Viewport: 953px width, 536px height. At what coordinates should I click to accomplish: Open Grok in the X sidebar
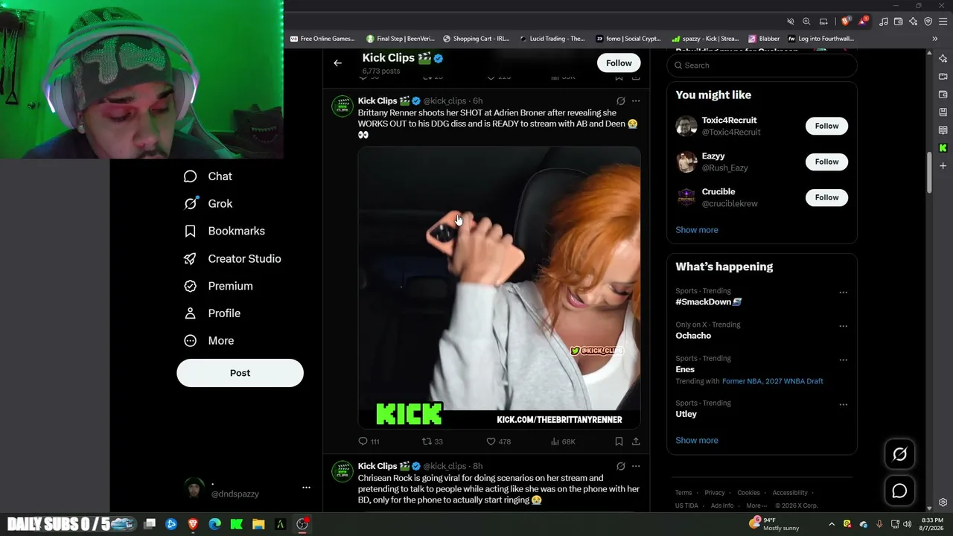click(x=208, y=203)
